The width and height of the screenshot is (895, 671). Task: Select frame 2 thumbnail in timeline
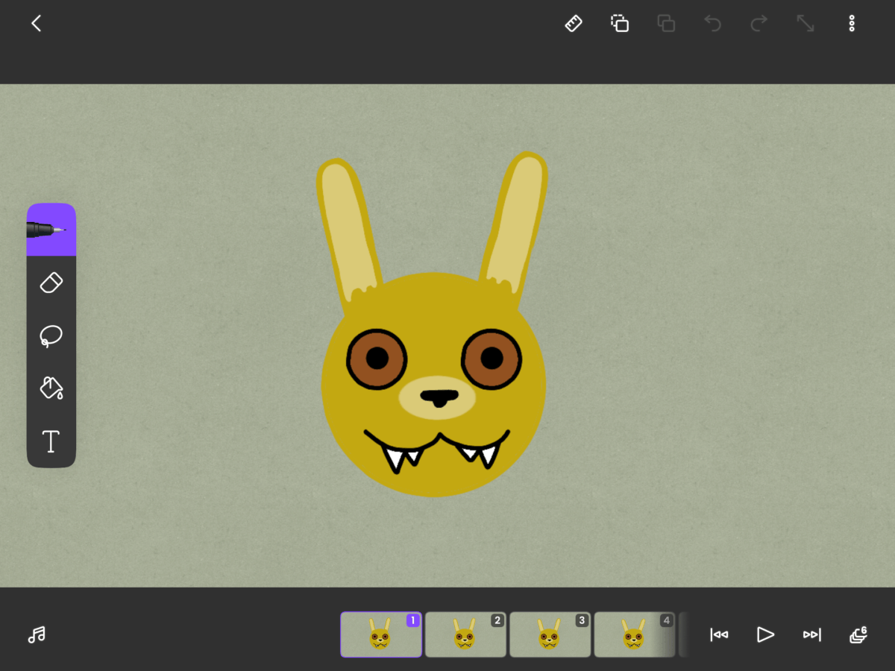(465, 634)
